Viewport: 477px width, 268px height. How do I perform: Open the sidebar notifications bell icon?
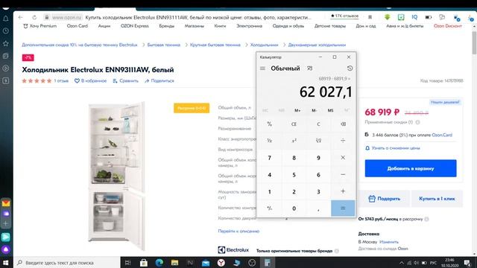pyautogui.click(x=6, y=19)
